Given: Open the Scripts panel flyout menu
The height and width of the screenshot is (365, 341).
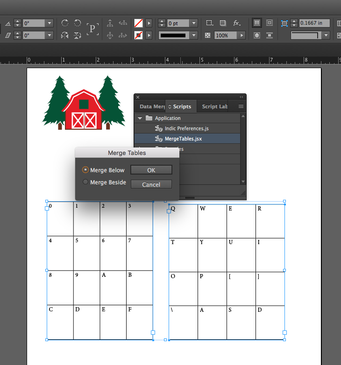Looking at the screenshot, I should pyautogui.click(x=241, y=106).
